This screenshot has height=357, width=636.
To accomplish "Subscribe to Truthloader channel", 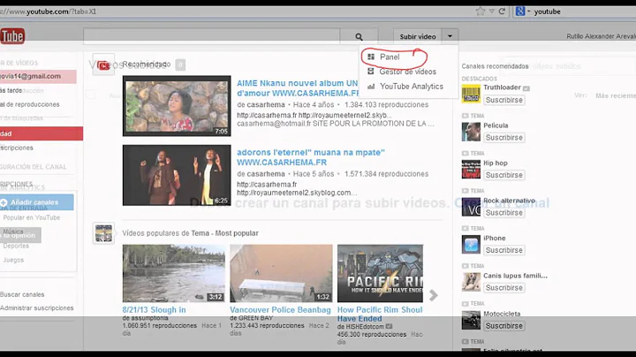I will [x=504, y=100].
